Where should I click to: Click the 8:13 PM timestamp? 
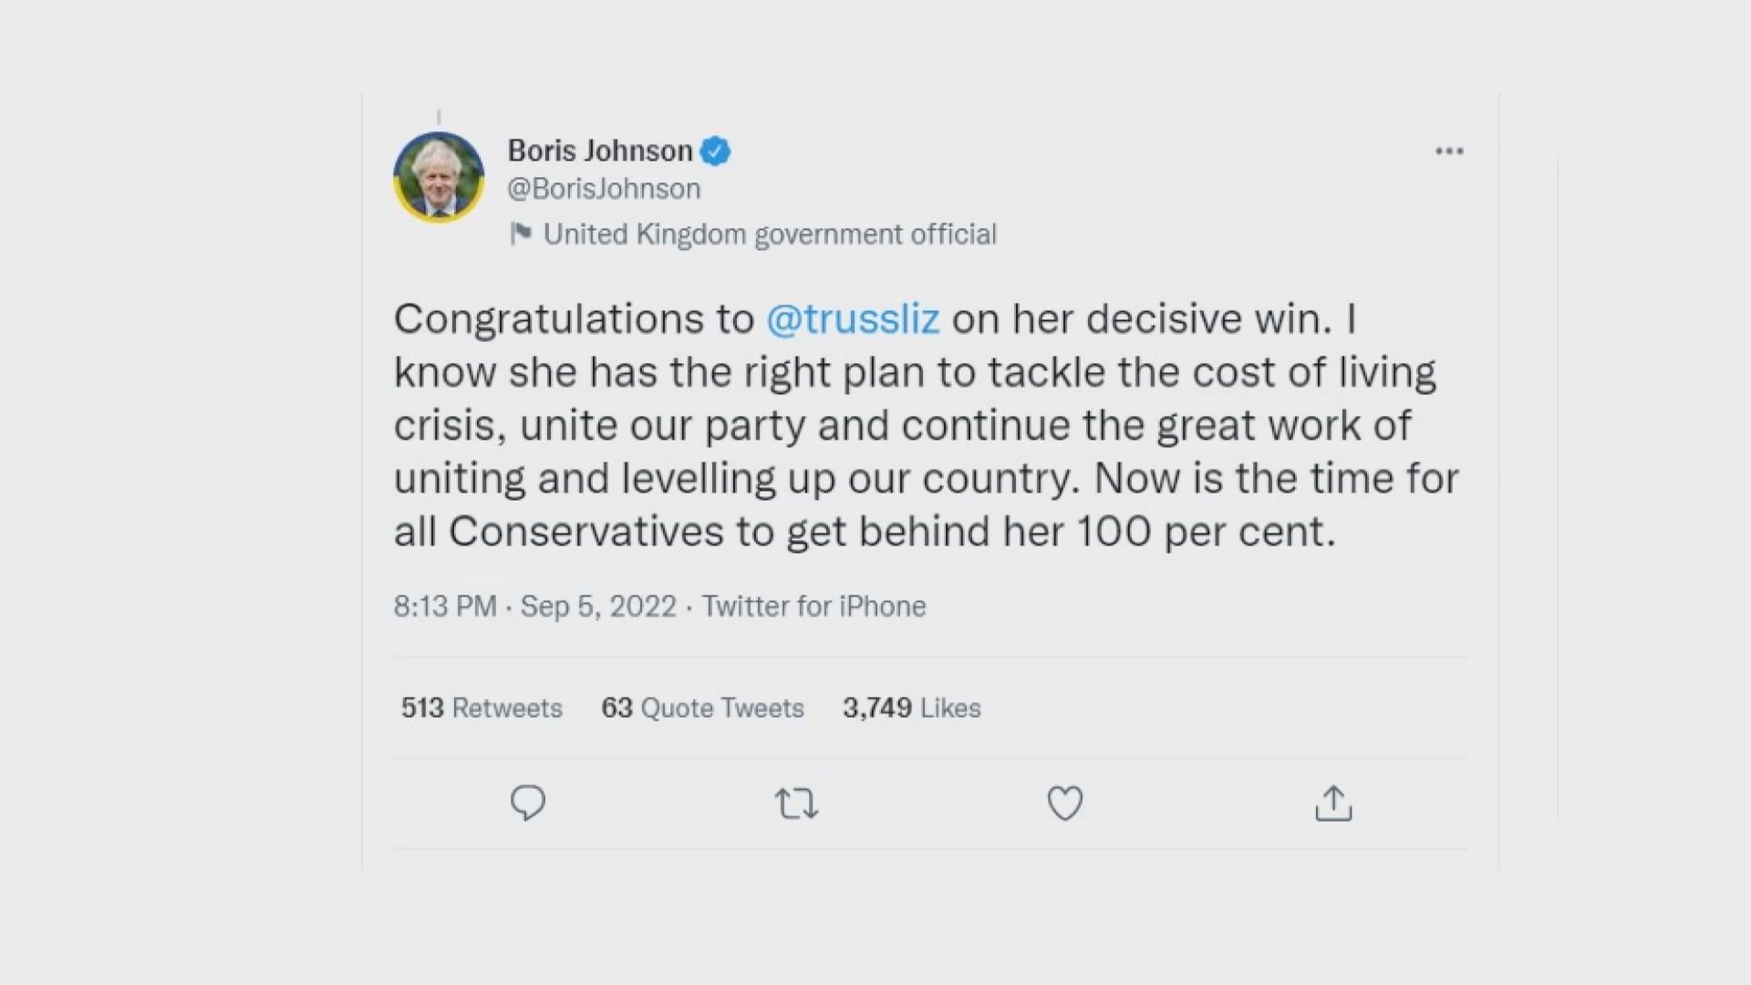coord(445,607)
